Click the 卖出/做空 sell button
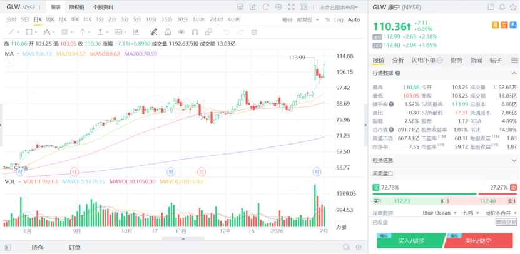 (479, 241)
